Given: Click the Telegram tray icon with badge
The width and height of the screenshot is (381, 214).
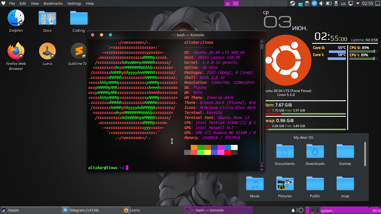Looking at the screenshot, I should click(300, 3).
